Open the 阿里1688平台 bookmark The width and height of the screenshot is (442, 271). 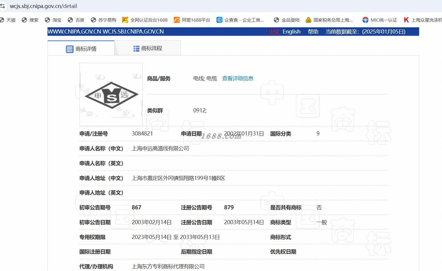tap(192, 20)
